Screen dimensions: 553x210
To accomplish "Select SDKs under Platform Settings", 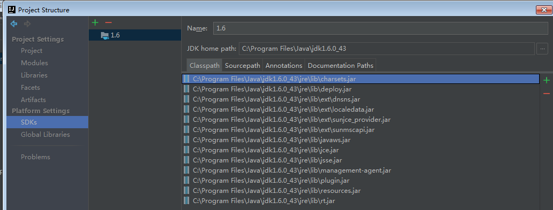I will coord(47,122).
